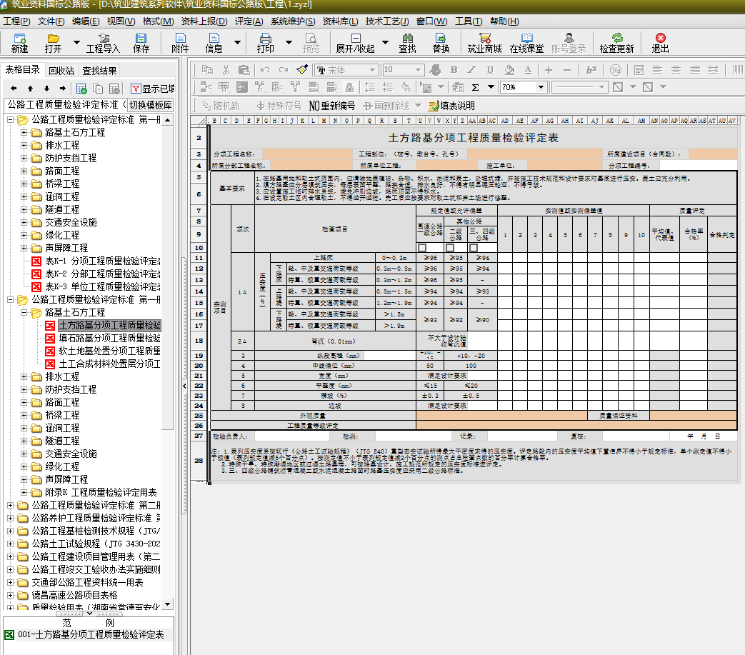Click the 切换模板库 button
745x655 pixels.
pyautogui.click(x=151, y=105)
